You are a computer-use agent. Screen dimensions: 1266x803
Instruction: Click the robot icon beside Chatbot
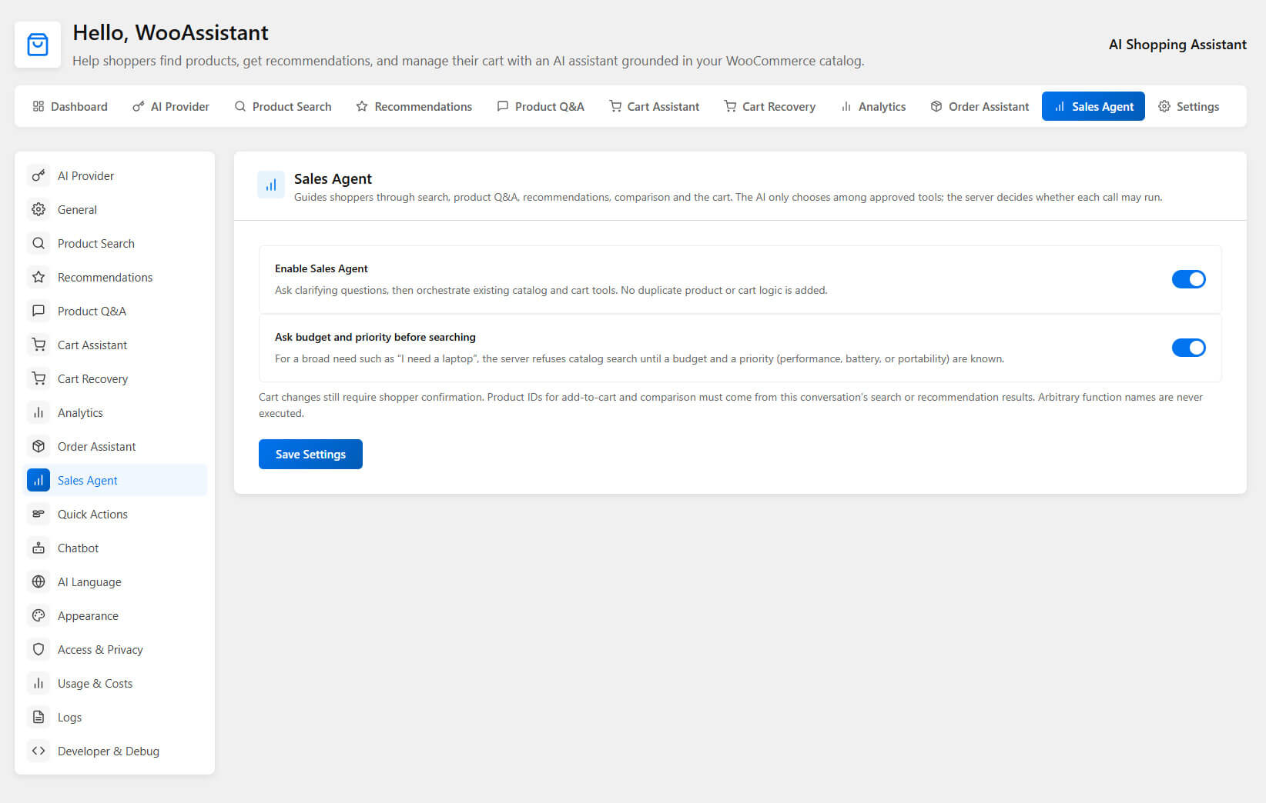39,548
